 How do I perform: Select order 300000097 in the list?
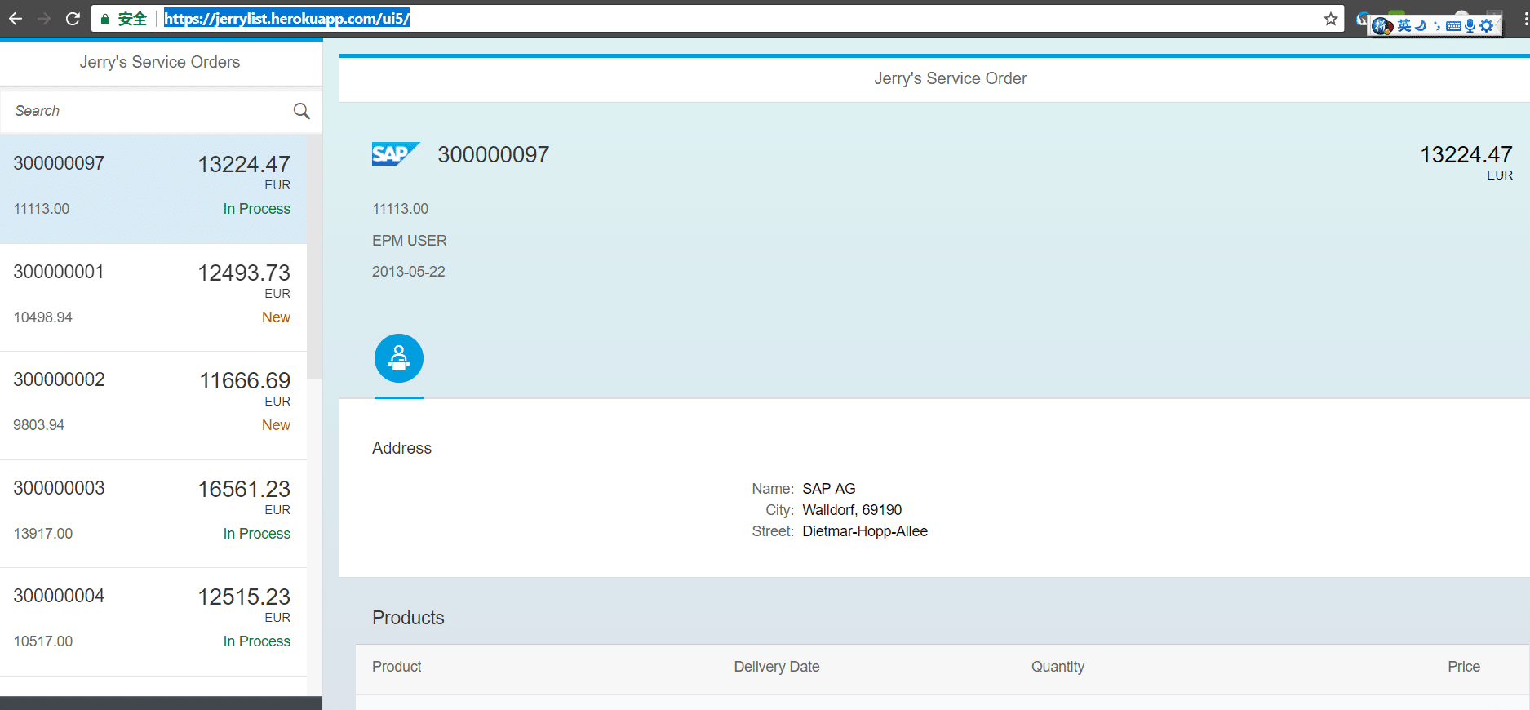click(x=153, y=189)
